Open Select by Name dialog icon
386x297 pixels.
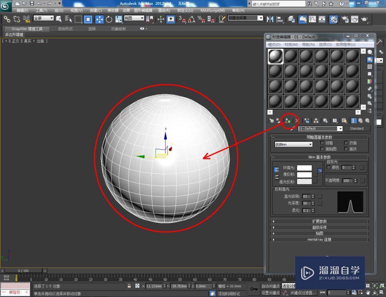[68, 18]
